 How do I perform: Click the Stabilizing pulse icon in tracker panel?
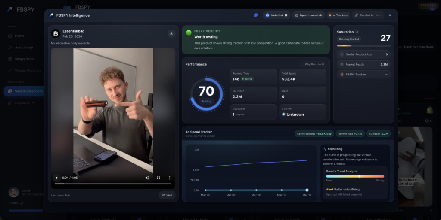[x=325, y=149]
